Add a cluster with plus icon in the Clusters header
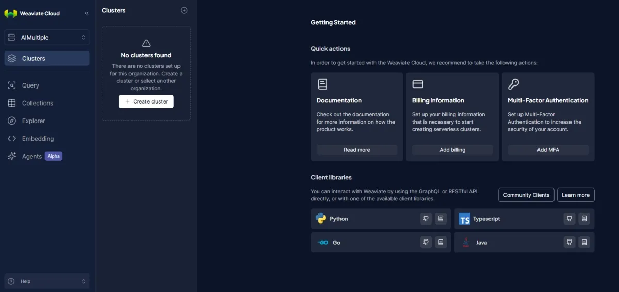The height and width of the screenshot is (292, 619). click(184, 10)
